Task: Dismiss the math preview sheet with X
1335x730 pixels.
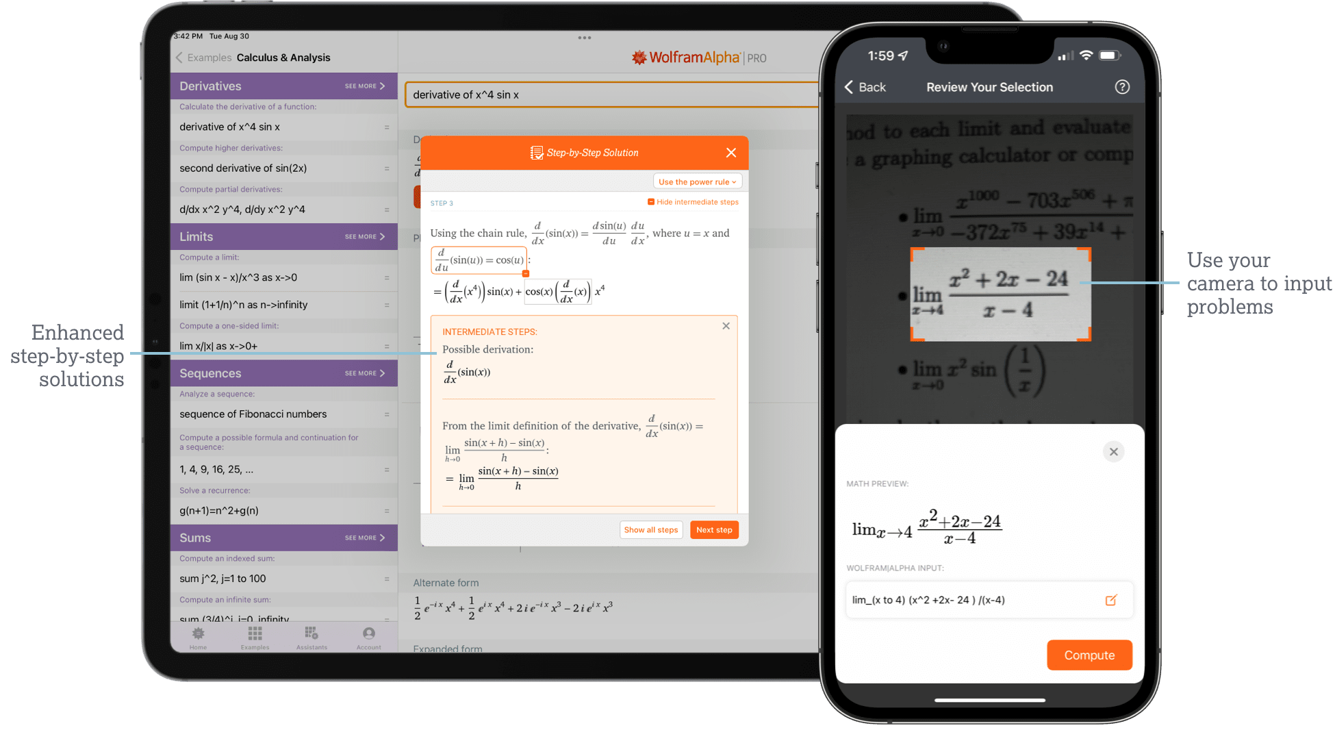Action: coord(1114,452)
